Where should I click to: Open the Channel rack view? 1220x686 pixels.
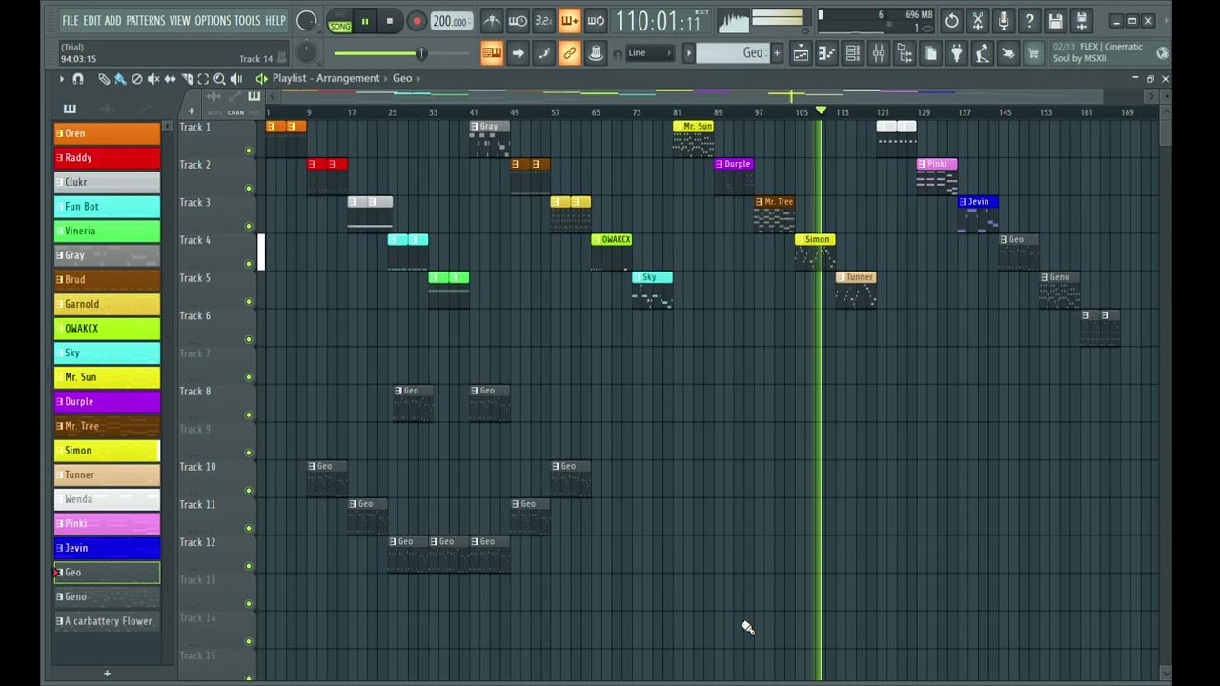point(853,53)
